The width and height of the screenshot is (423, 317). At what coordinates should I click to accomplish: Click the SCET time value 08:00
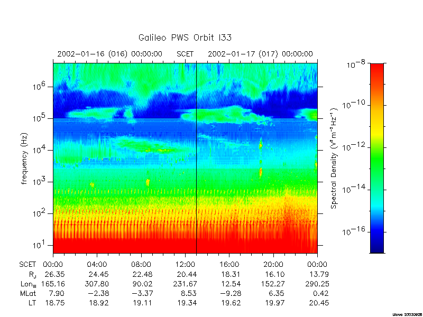(141, 265)
